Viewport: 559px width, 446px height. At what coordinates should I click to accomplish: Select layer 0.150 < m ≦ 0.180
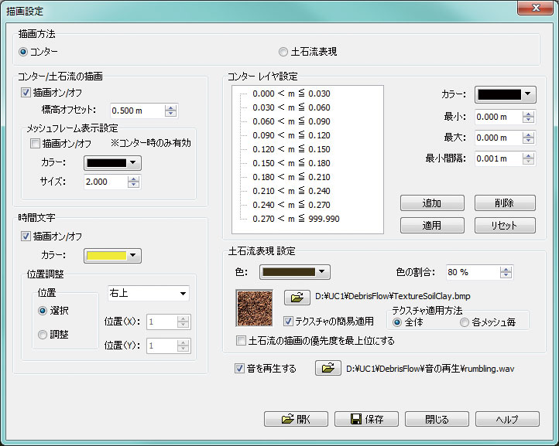point(291,163)
